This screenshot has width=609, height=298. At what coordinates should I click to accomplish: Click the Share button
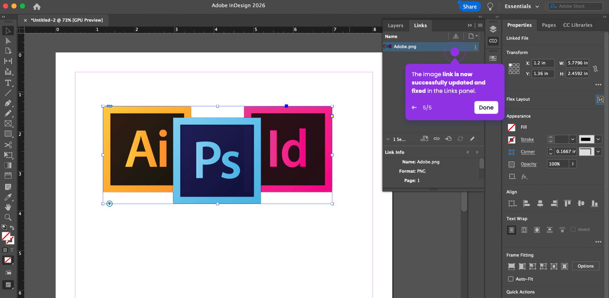(x=470, y=6)
